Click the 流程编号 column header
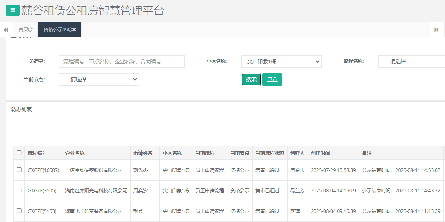The height and width of the screenshot is (222, 445). tap(37, 153)
